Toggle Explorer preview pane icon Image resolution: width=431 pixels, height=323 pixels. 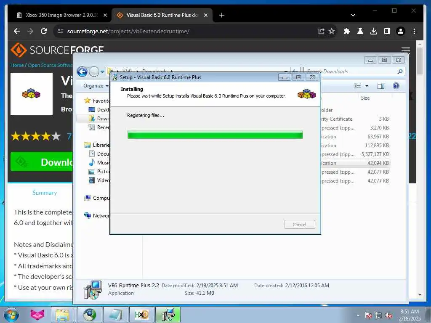pos(380,86)
